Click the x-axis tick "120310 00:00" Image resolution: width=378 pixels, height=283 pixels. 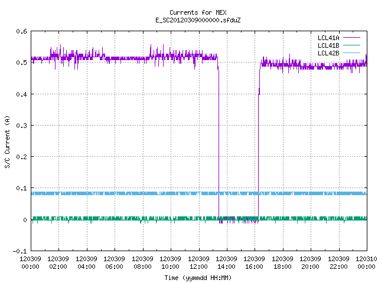pos(366,263)
